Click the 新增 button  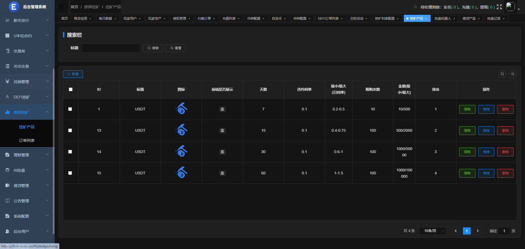(73, 74)
